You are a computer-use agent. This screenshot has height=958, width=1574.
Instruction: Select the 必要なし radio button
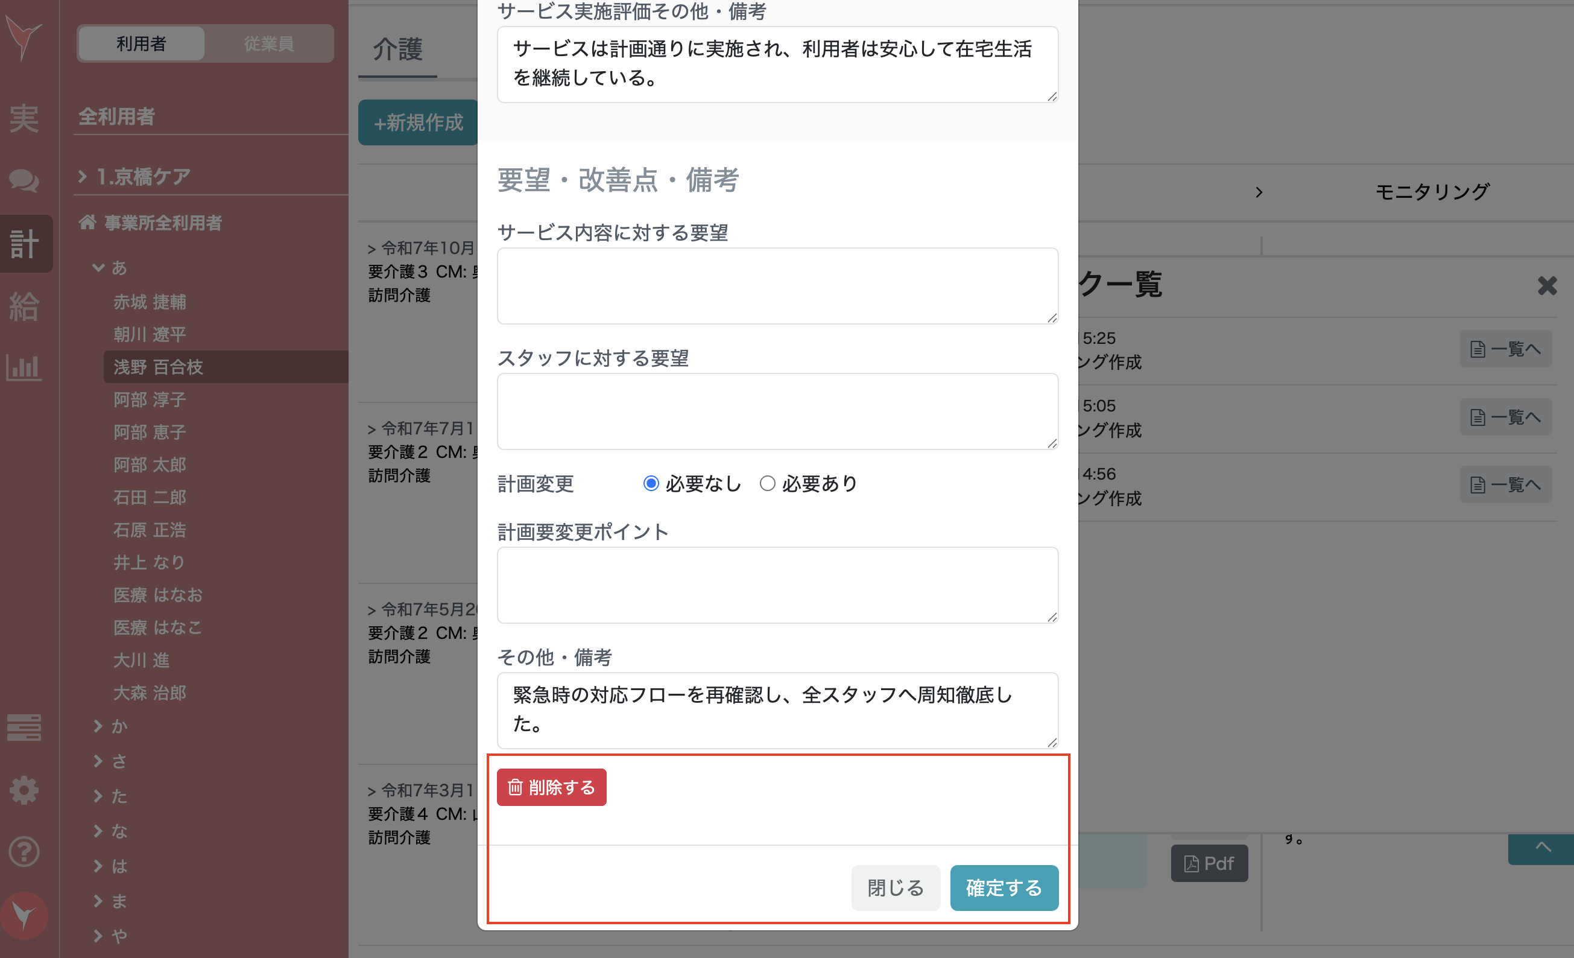pyautogui.click(x=650, y=483)
